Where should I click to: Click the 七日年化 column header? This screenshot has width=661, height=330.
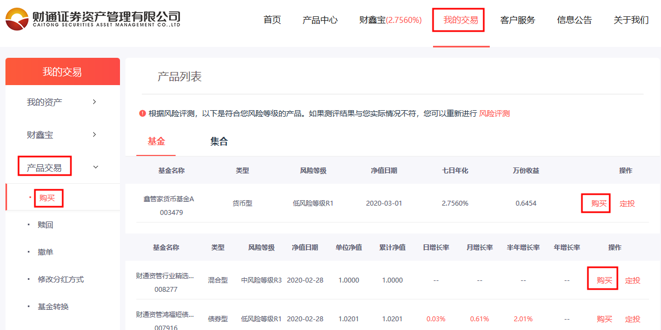[x=455, y=171]
